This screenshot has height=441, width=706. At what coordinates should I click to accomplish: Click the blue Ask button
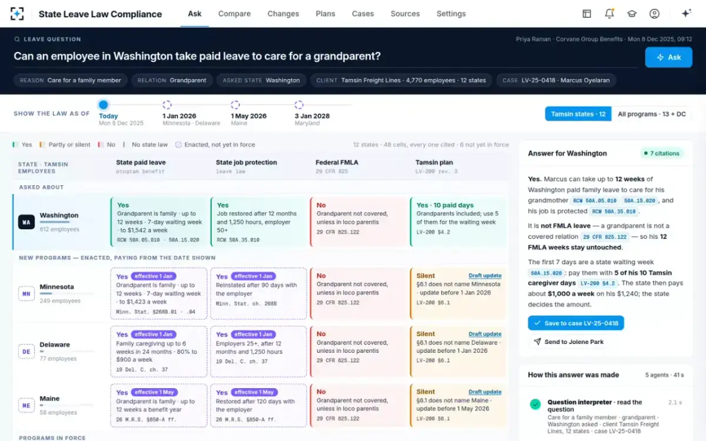[x=668, y=57]
